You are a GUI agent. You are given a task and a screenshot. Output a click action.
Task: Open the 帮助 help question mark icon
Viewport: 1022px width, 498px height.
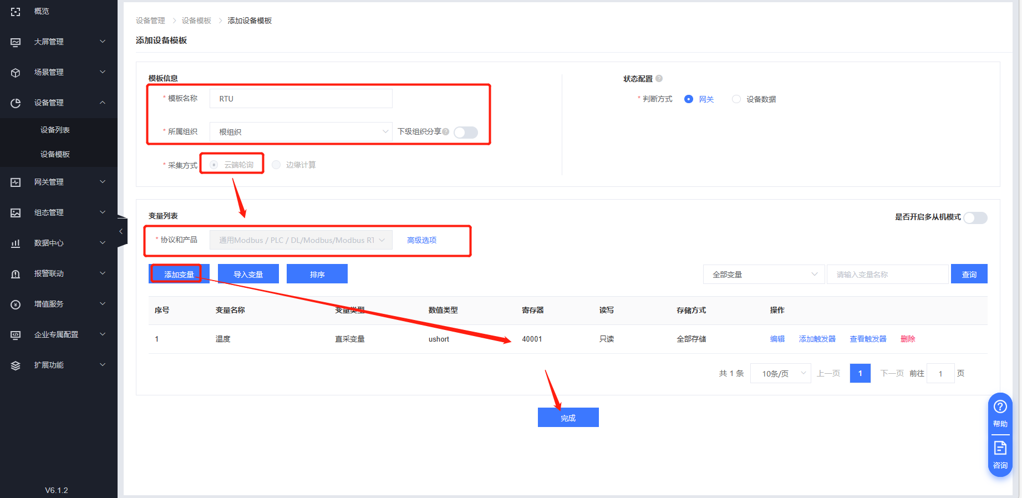pyautogui.click(x=1000, y=407)
